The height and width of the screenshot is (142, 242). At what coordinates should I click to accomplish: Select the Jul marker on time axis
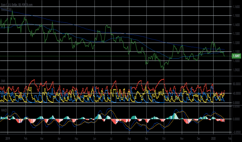(x=111, y=138)
